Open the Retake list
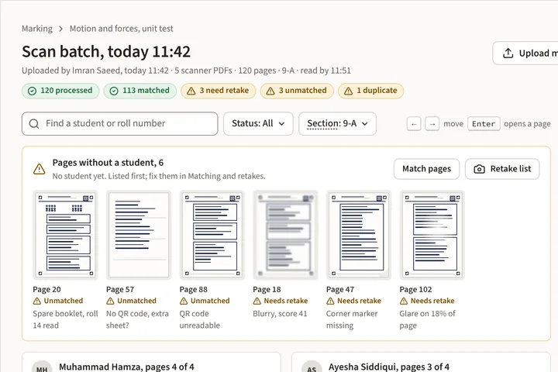The height and width of the screenshot is (372, 558). tap(502, 169)
